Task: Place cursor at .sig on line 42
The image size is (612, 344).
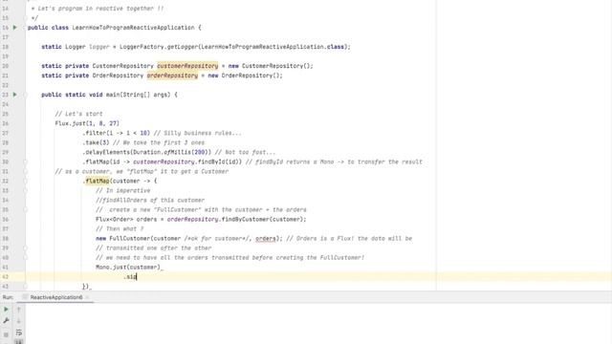Action: (130, 276)
